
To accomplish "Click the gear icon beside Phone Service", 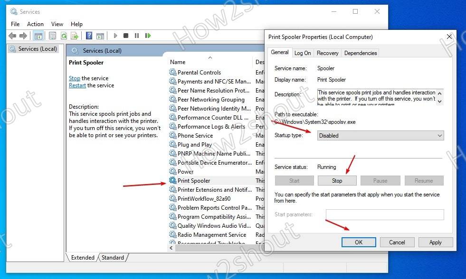I will pos(172,135).
